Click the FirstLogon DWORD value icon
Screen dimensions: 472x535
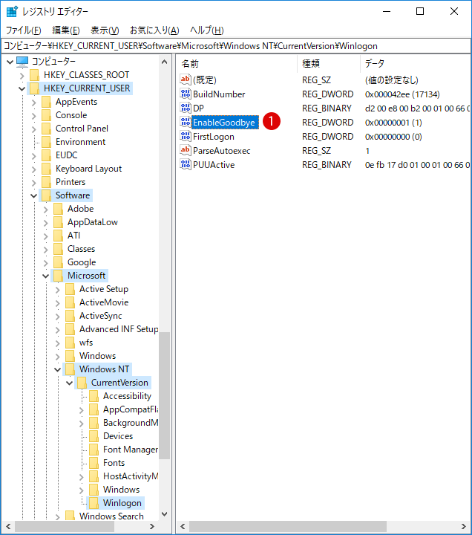tap(186, 137)
